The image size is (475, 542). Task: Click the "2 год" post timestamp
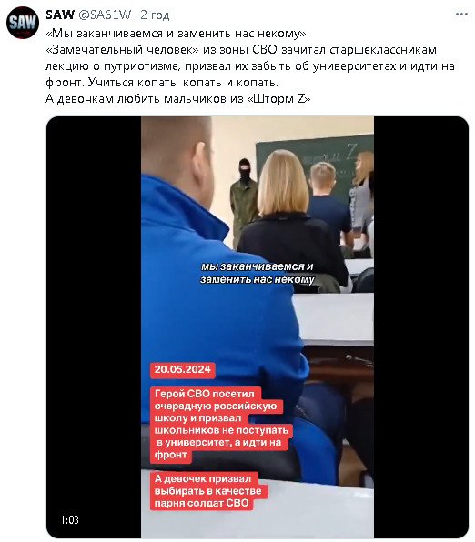point(155,15)
